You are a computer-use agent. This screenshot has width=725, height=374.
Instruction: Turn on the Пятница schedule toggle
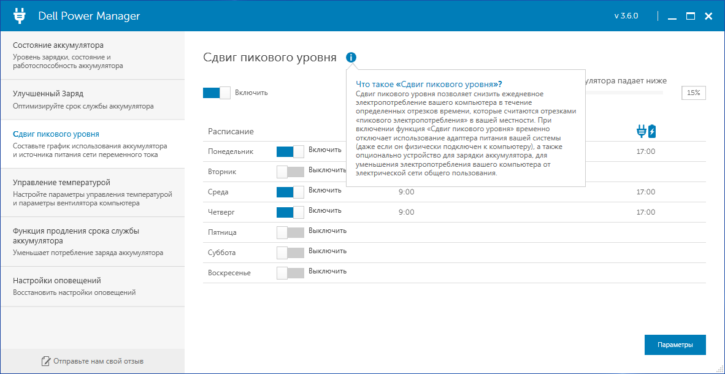tap(290, 232)
